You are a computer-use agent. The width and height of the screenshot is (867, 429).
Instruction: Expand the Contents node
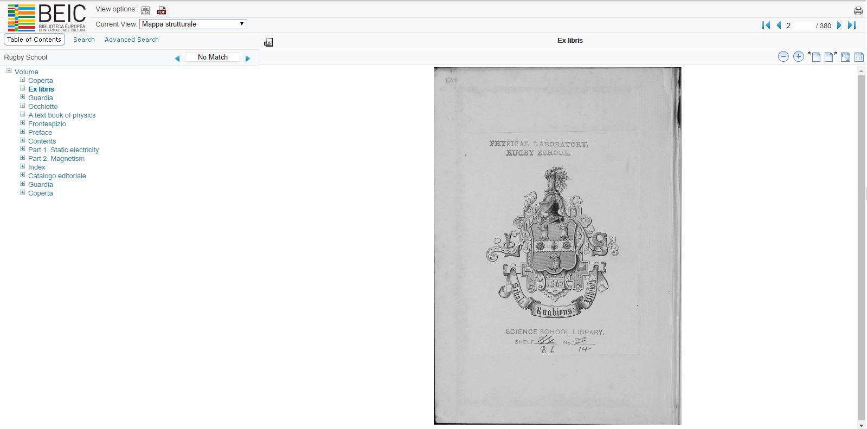(23, 140)
